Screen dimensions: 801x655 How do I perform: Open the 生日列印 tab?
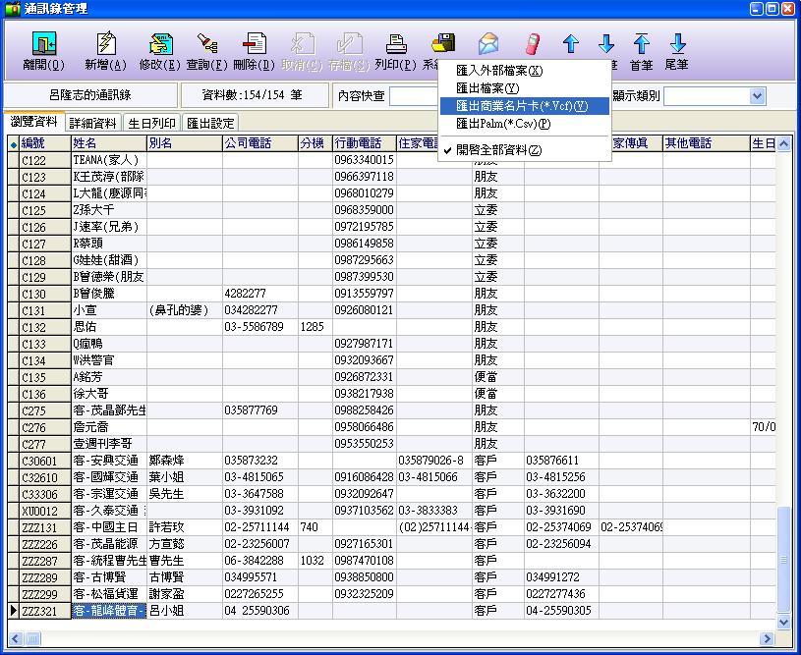click(152, 124)
